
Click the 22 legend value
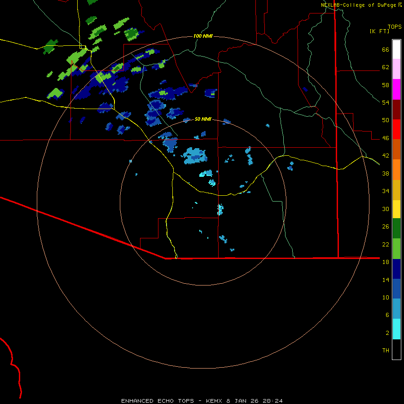pyautogui.click(x=386, y=244)
